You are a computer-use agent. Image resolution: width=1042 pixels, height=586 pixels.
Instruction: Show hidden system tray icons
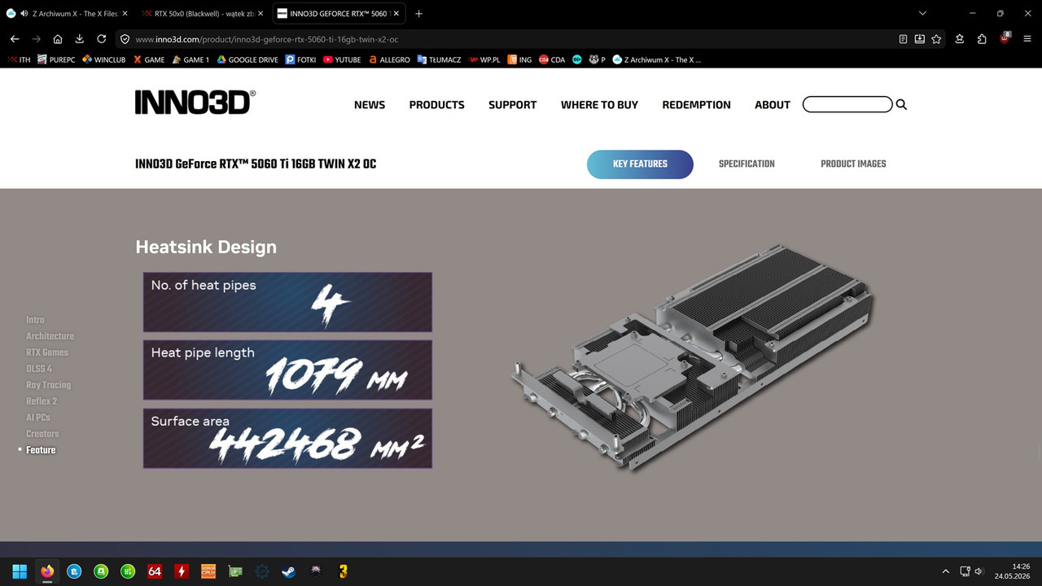(945, 571)
